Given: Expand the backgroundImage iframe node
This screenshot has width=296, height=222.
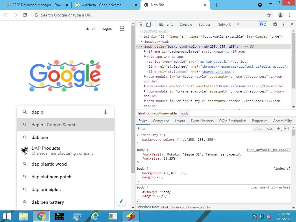Looking at the screenshot, I should pos(145,51).
